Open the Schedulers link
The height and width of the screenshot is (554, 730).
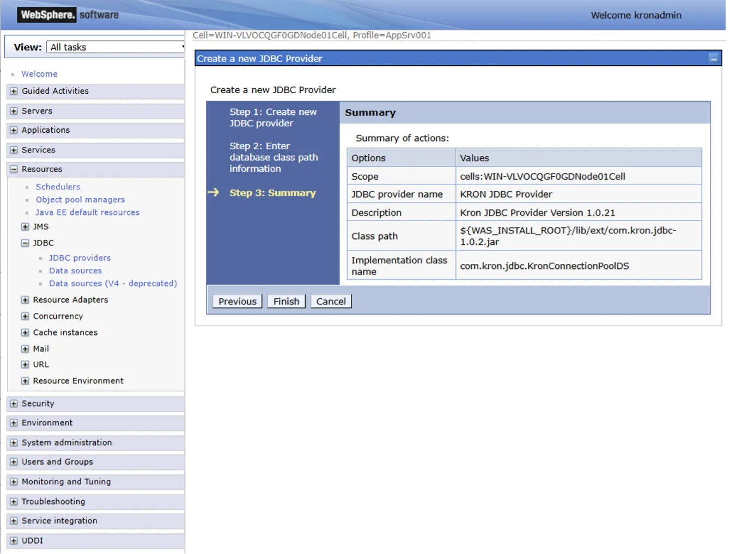tap(58, 187)
